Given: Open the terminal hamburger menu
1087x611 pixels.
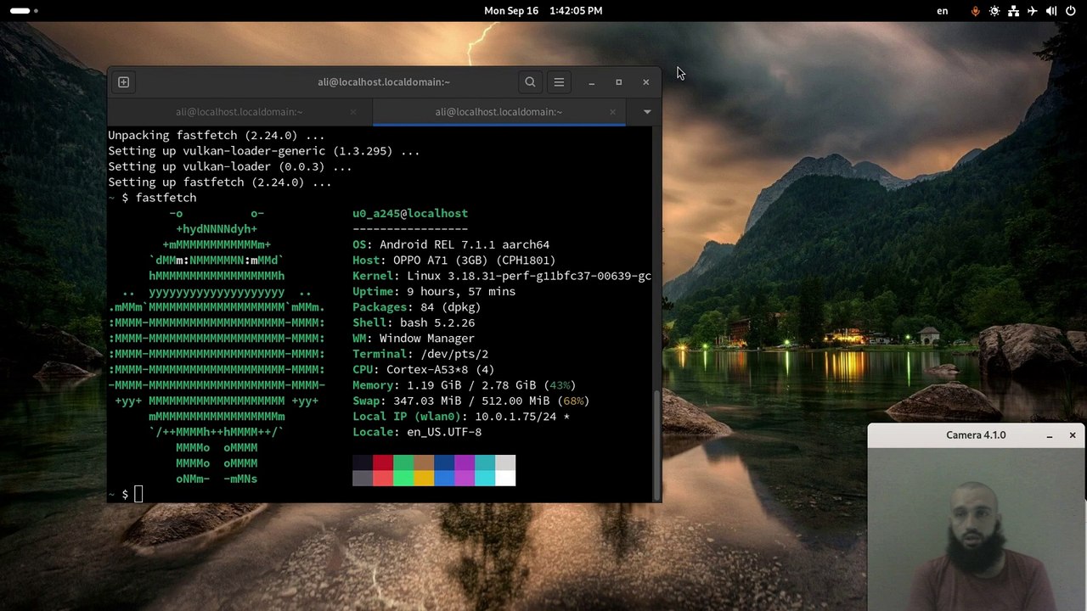Looking at the screenshot, I should coord(559,82).
